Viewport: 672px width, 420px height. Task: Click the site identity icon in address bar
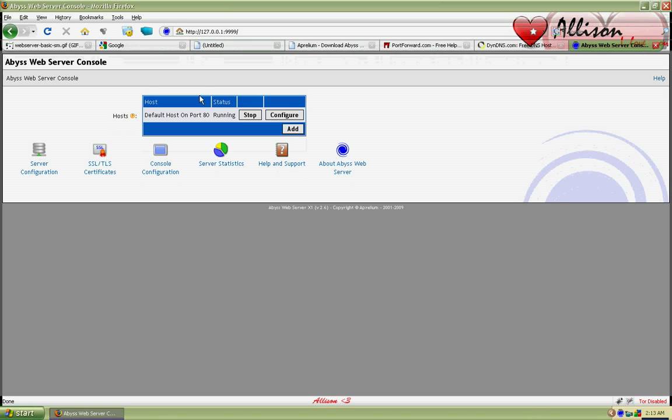166,32
